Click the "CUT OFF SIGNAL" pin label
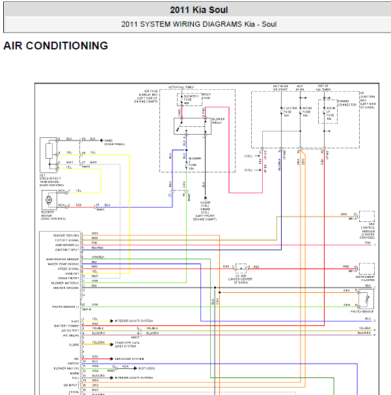The width and height of the screenshot is (391, 395). point(67,240)
